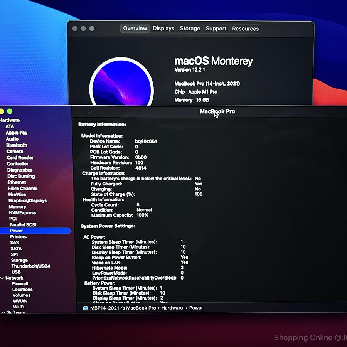The height and width of the screenshot is (347, 347).
Task: Select NVMExpress in the sidebar
Action: pos(23,213)
